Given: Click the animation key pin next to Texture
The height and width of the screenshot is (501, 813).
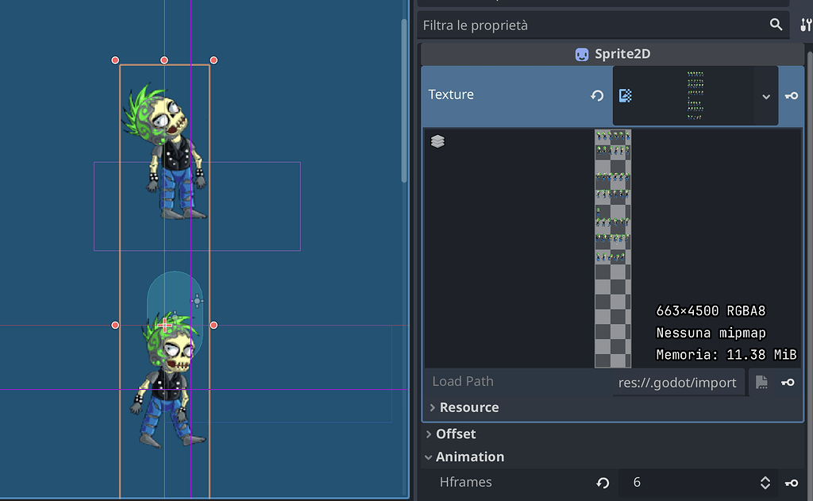Looking at the screenshot, I should (792, 95).
